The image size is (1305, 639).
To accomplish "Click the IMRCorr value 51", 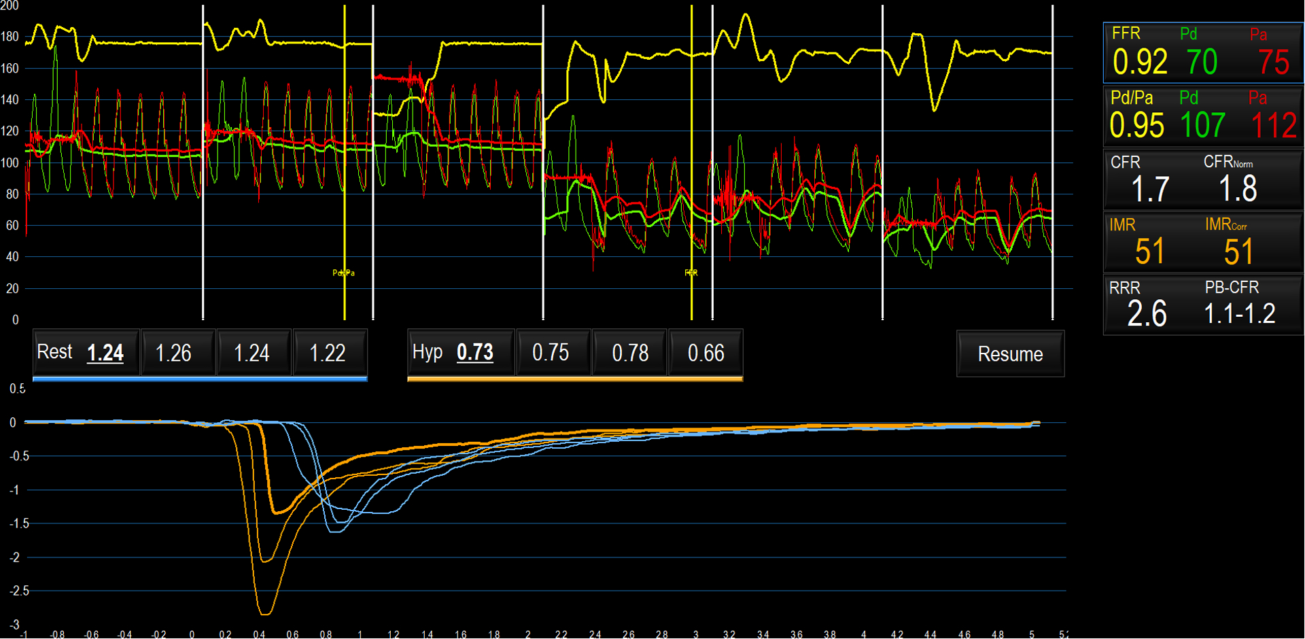I will click(1238, 252).
